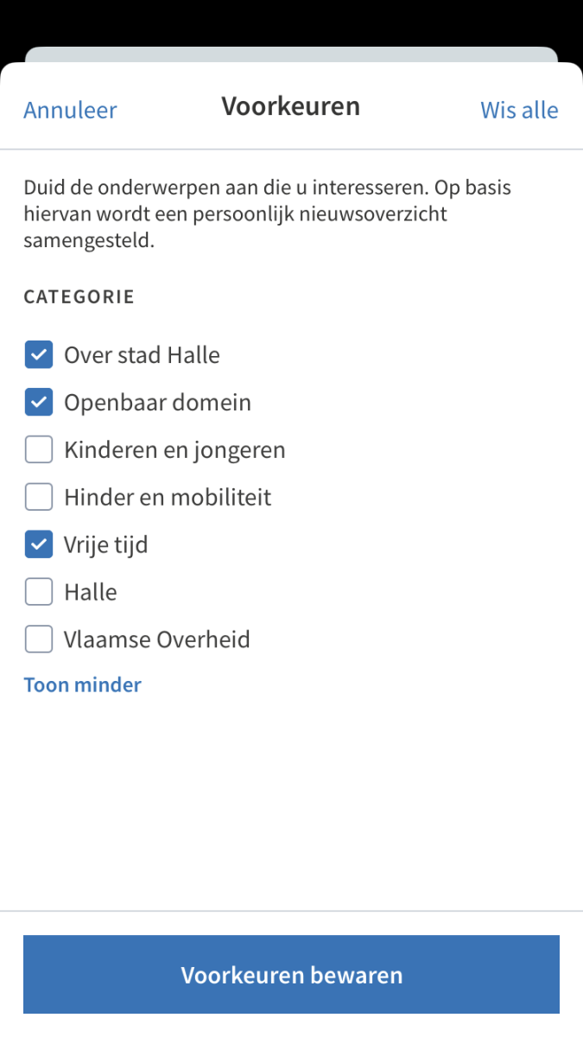The width and height of the screenshot is (583, 1037).
Task: Select the 'Openbaar domein' label text
Action: 157,402
